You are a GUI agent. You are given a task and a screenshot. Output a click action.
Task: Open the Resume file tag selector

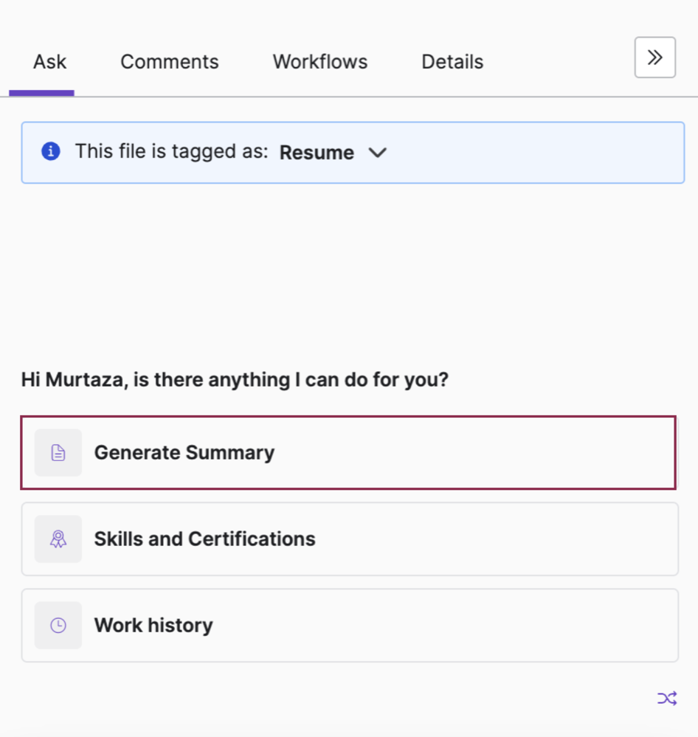point(334,153)
